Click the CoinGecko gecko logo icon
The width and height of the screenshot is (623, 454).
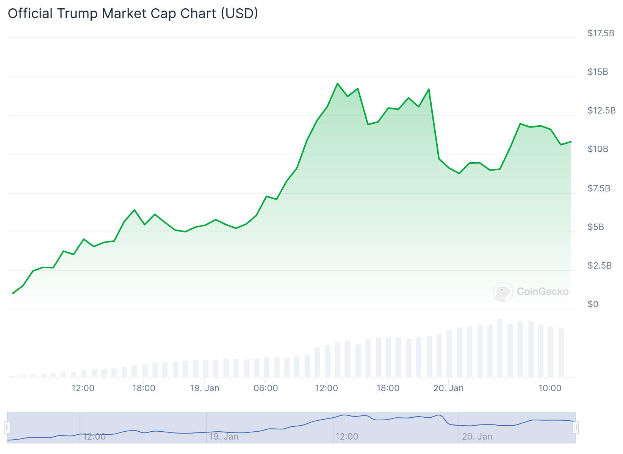[x=503, y=292]
